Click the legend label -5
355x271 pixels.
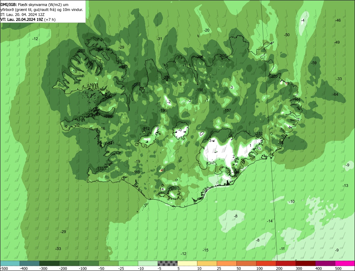[x=160, y=269]
